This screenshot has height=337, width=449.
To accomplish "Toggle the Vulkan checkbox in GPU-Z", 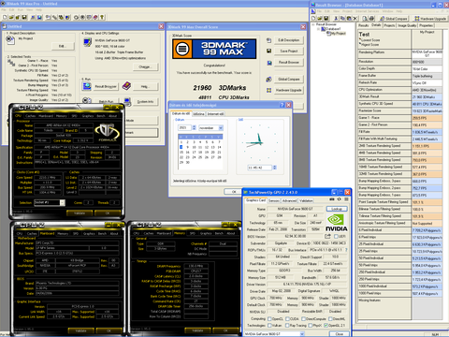I will 269,326.
